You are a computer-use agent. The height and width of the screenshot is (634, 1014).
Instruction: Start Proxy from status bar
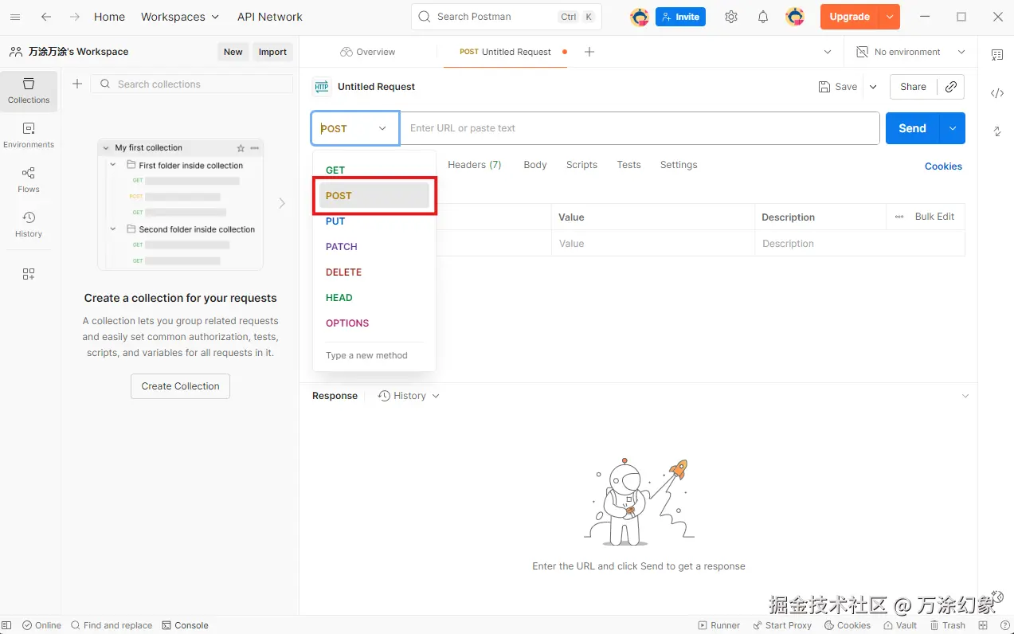[782, 625]
